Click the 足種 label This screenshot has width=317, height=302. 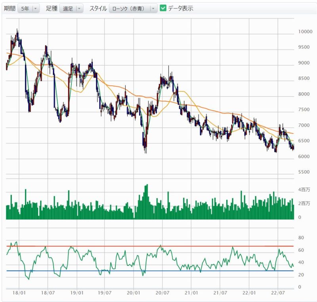pos(52,8)
